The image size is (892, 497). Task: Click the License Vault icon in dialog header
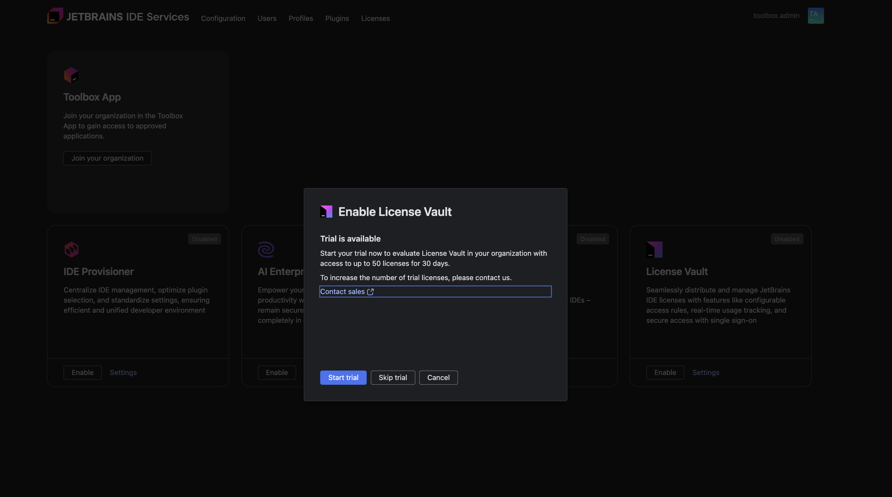[x=326, y=212]
